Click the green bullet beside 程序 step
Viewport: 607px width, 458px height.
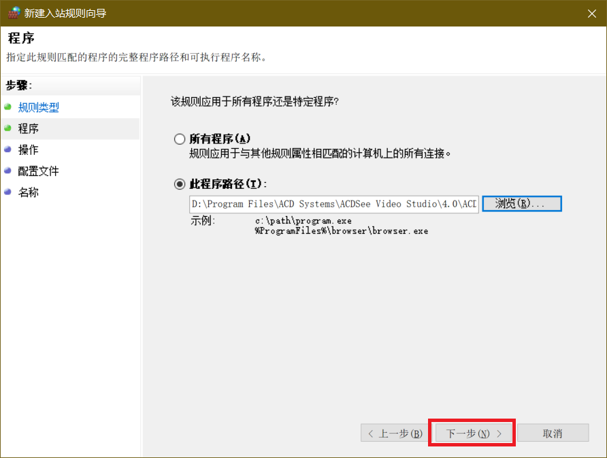point(7,128)
